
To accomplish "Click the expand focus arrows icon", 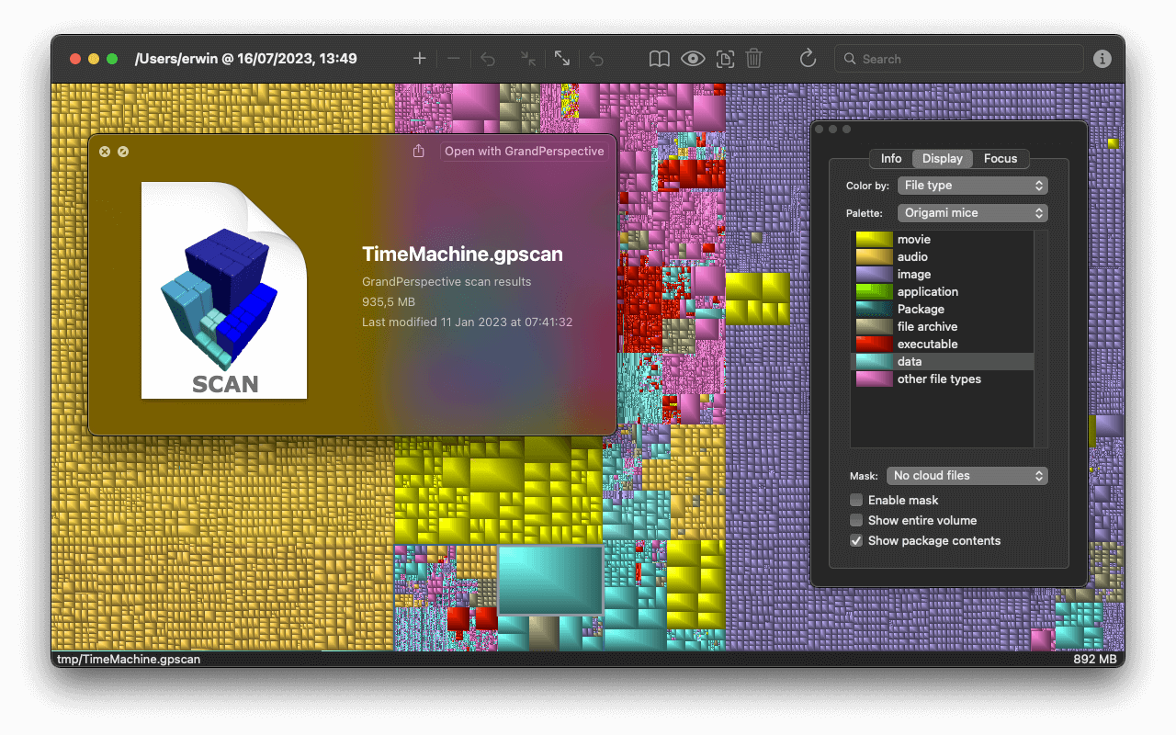I will tap(561, 59).
